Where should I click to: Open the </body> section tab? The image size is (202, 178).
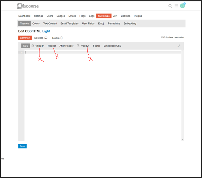(x=83, y=46)
